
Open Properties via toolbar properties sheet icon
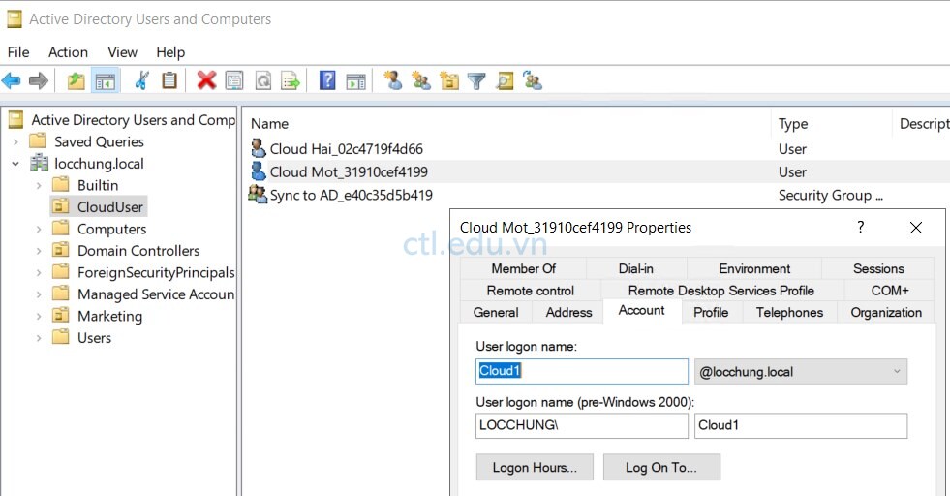click(234, 80)
